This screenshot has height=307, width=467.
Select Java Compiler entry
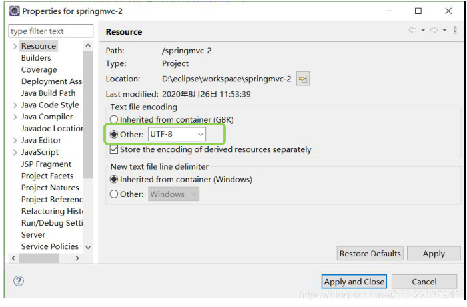(x=47, y=117)
